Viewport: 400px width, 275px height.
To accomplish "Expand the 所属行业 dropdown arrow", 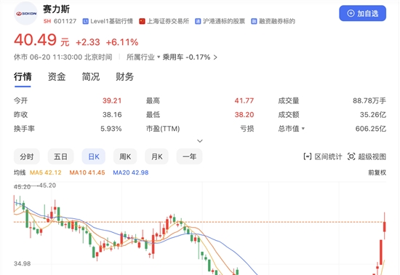I will pyautogui.click(x=159, y=57).
